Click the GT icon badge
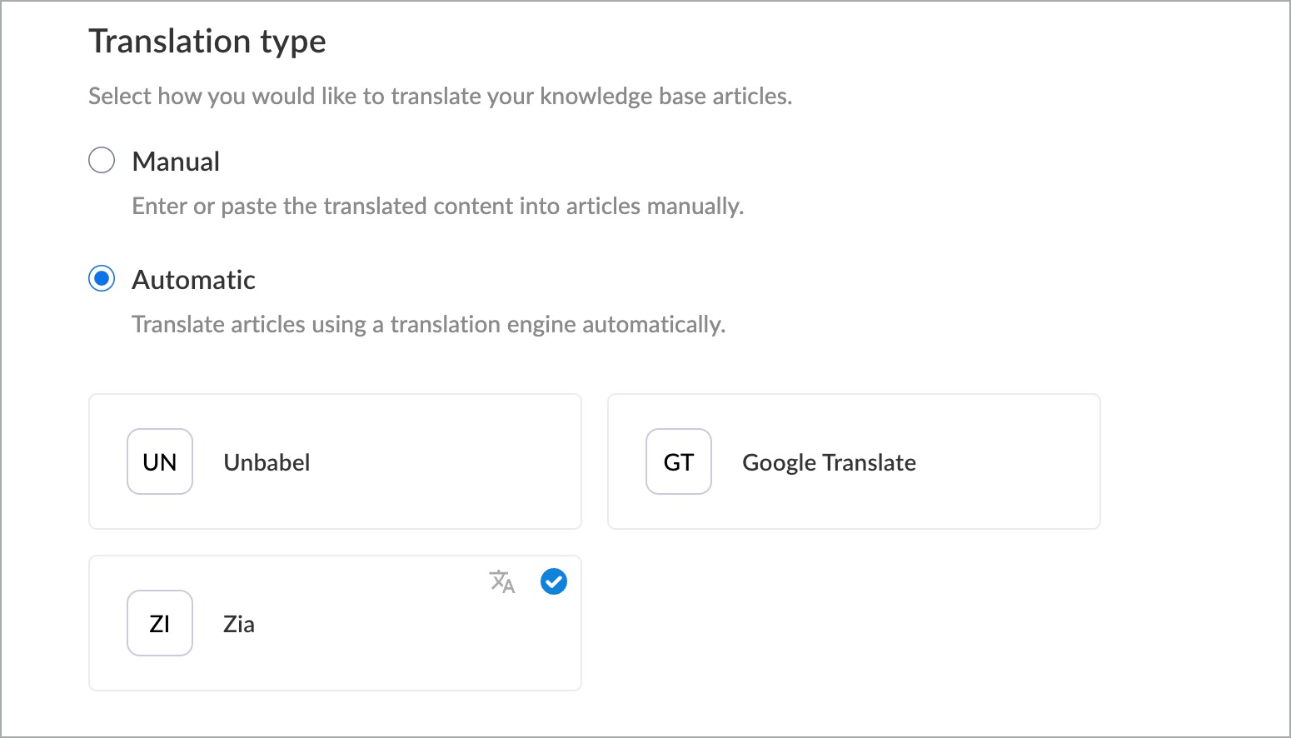Screen dimensions: 1291x738 [x=679, y=461]
